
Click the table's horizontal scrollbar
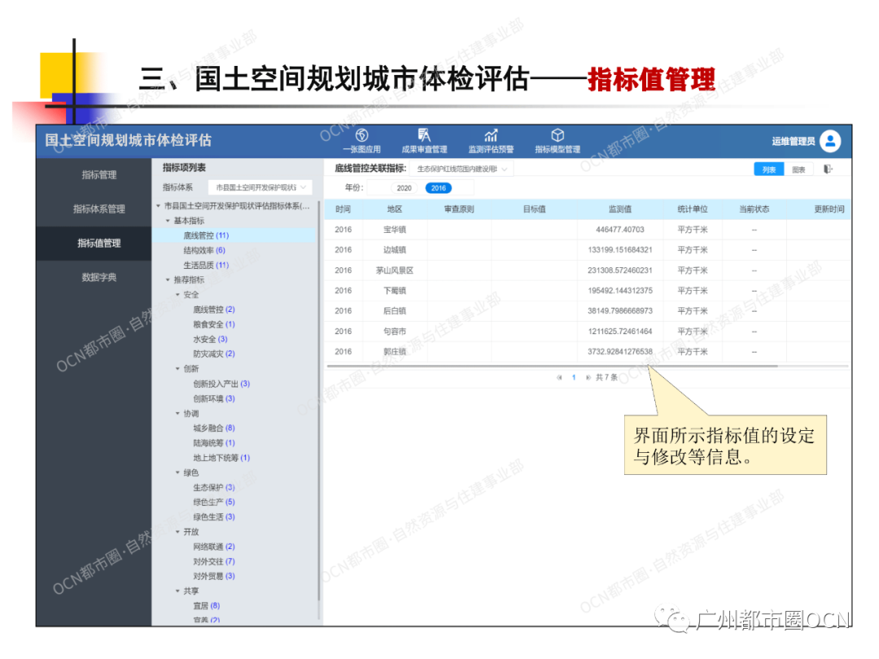point(552,367)
